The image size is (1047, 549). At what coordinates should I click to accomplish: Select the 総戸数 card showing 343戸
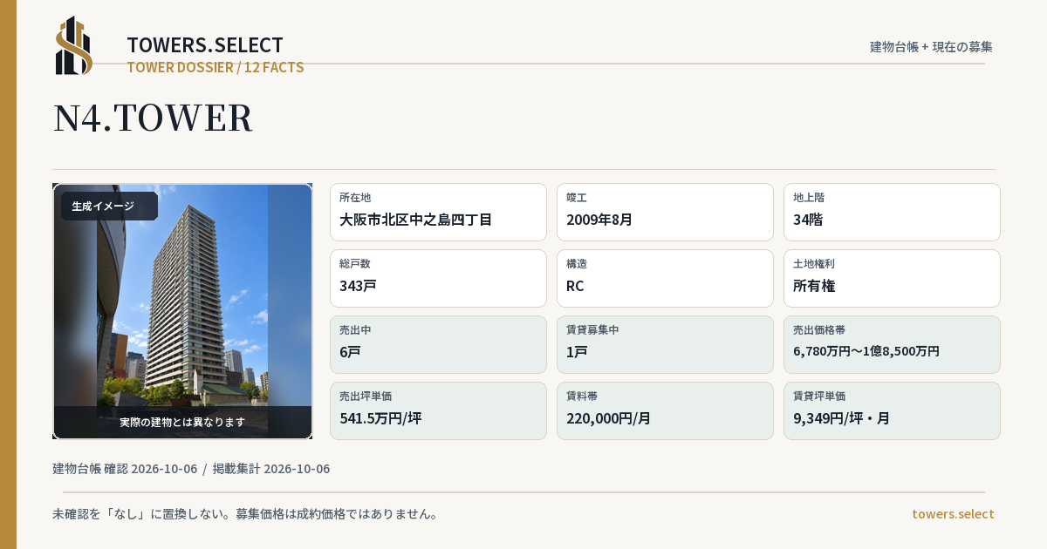coord(438,278)
